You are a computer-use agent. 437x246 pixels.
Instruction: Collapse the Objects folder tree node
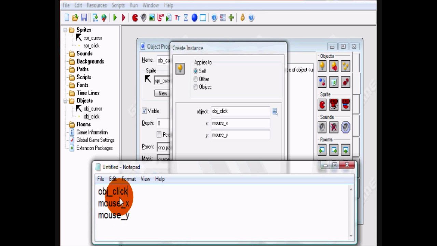click(65, 101)
